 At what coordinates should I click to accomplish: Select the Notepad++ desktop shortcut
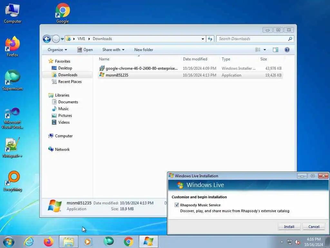[x=13, y=147]
